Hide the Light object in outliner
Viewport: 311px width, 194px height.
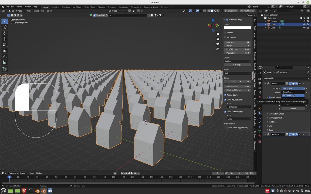(304, 28)
